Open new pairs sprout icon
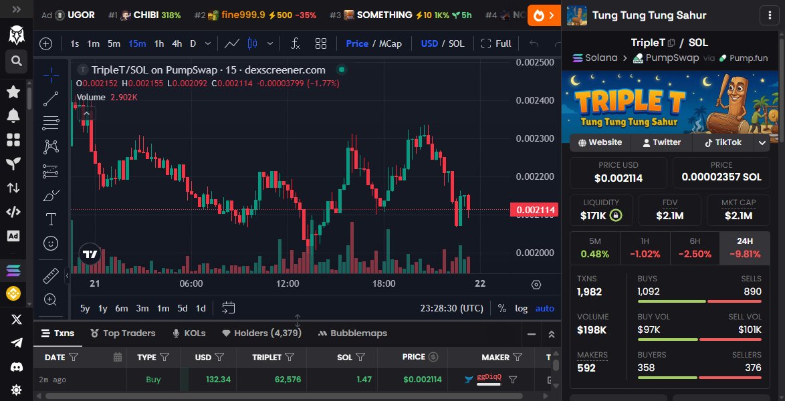 click(x=13, y=164)
